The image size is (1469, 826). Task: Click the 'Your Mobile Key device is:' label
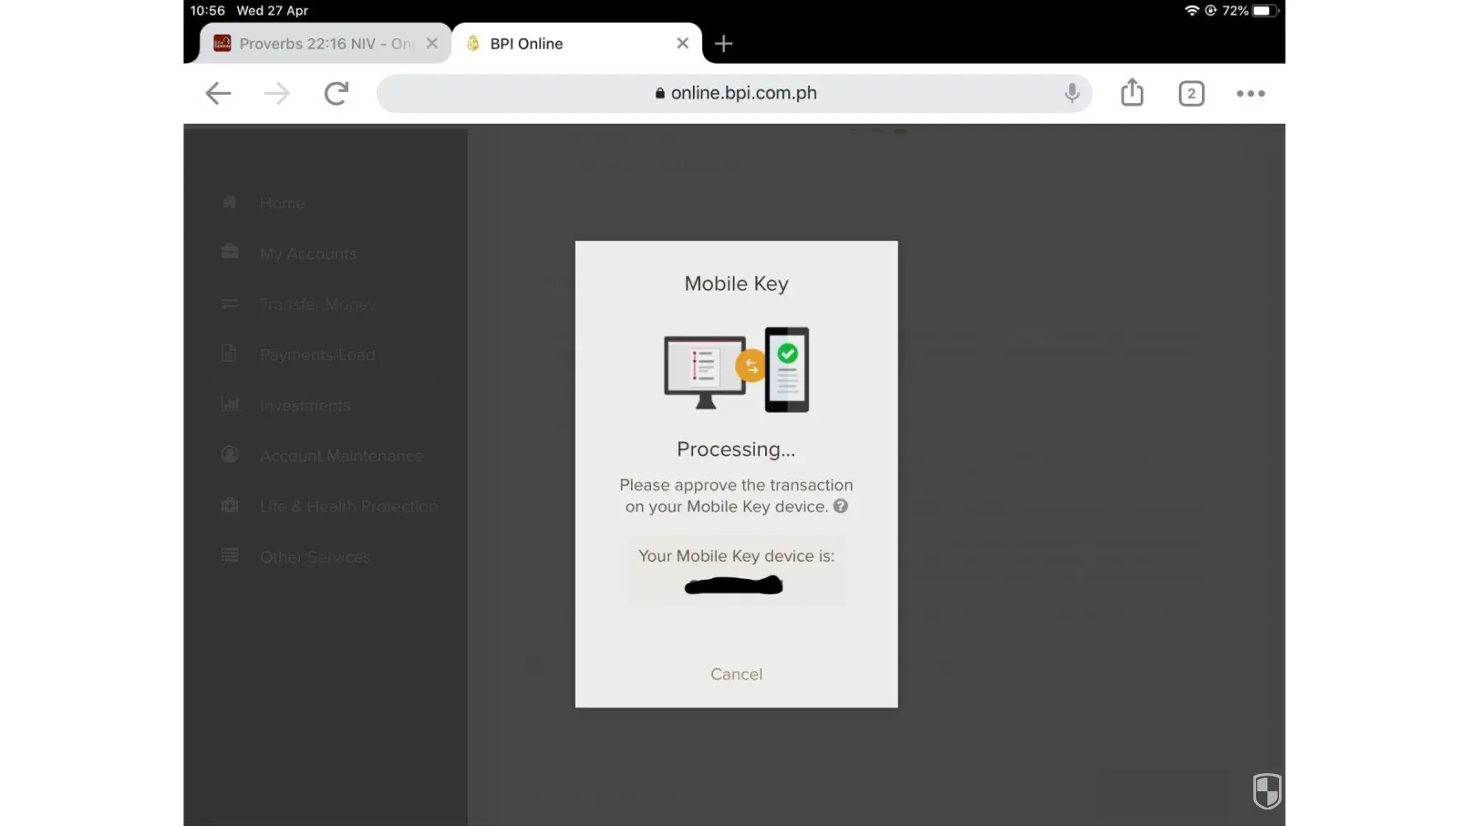tap(736, 556)
